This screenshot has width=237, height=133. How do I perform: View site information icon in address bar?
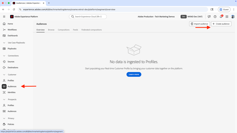[x=20, y=9]
